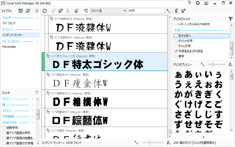Click the TrueType icon of DF特太ゴシック体
Viewport: 235px width, 147px height.
click(x=48, y=56)
